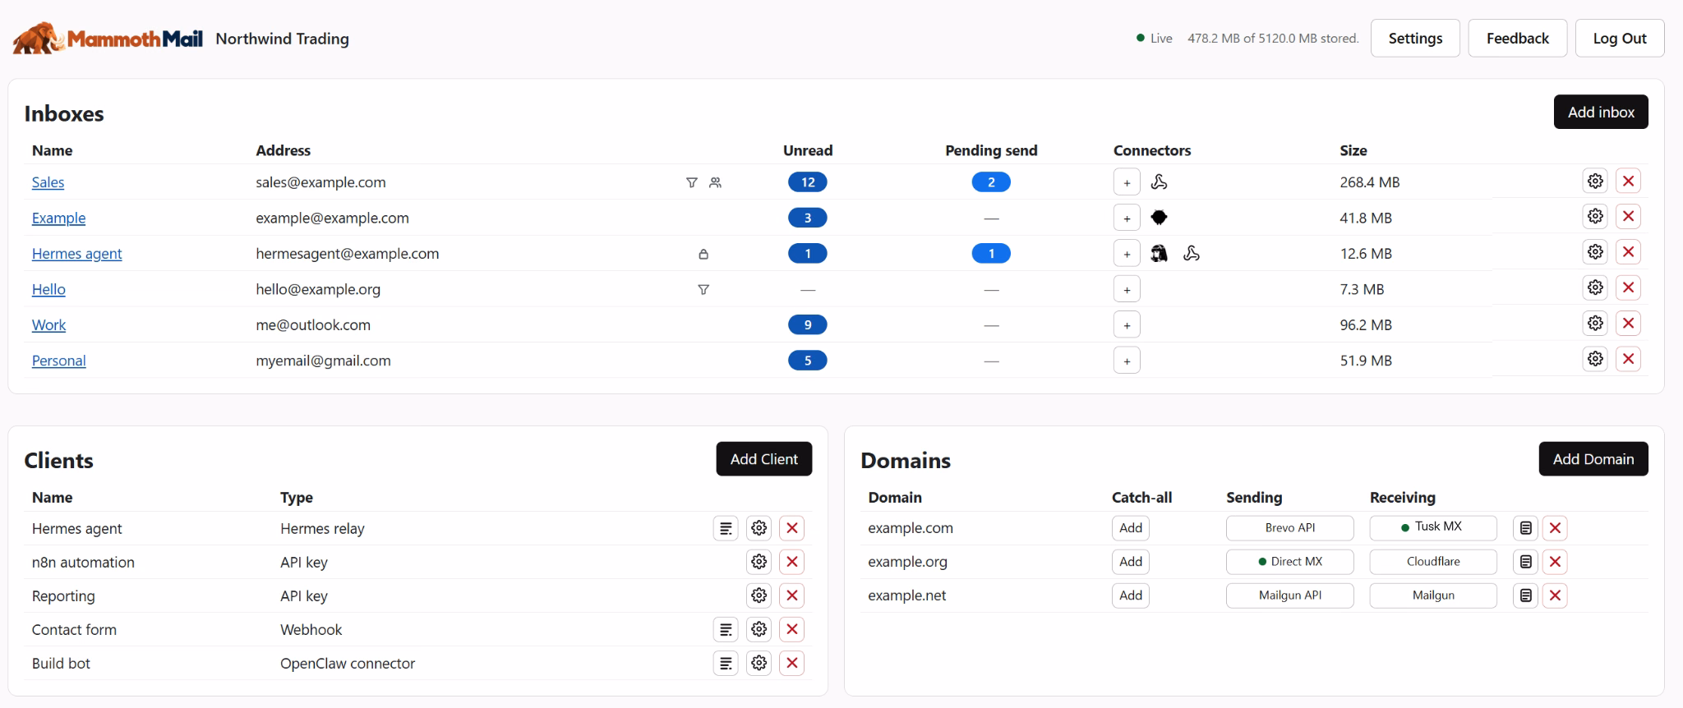This screenshot has height=708, width=1683.
Task: Select Mailgun API sending for example.net
Action: [x=1290, y=595]
